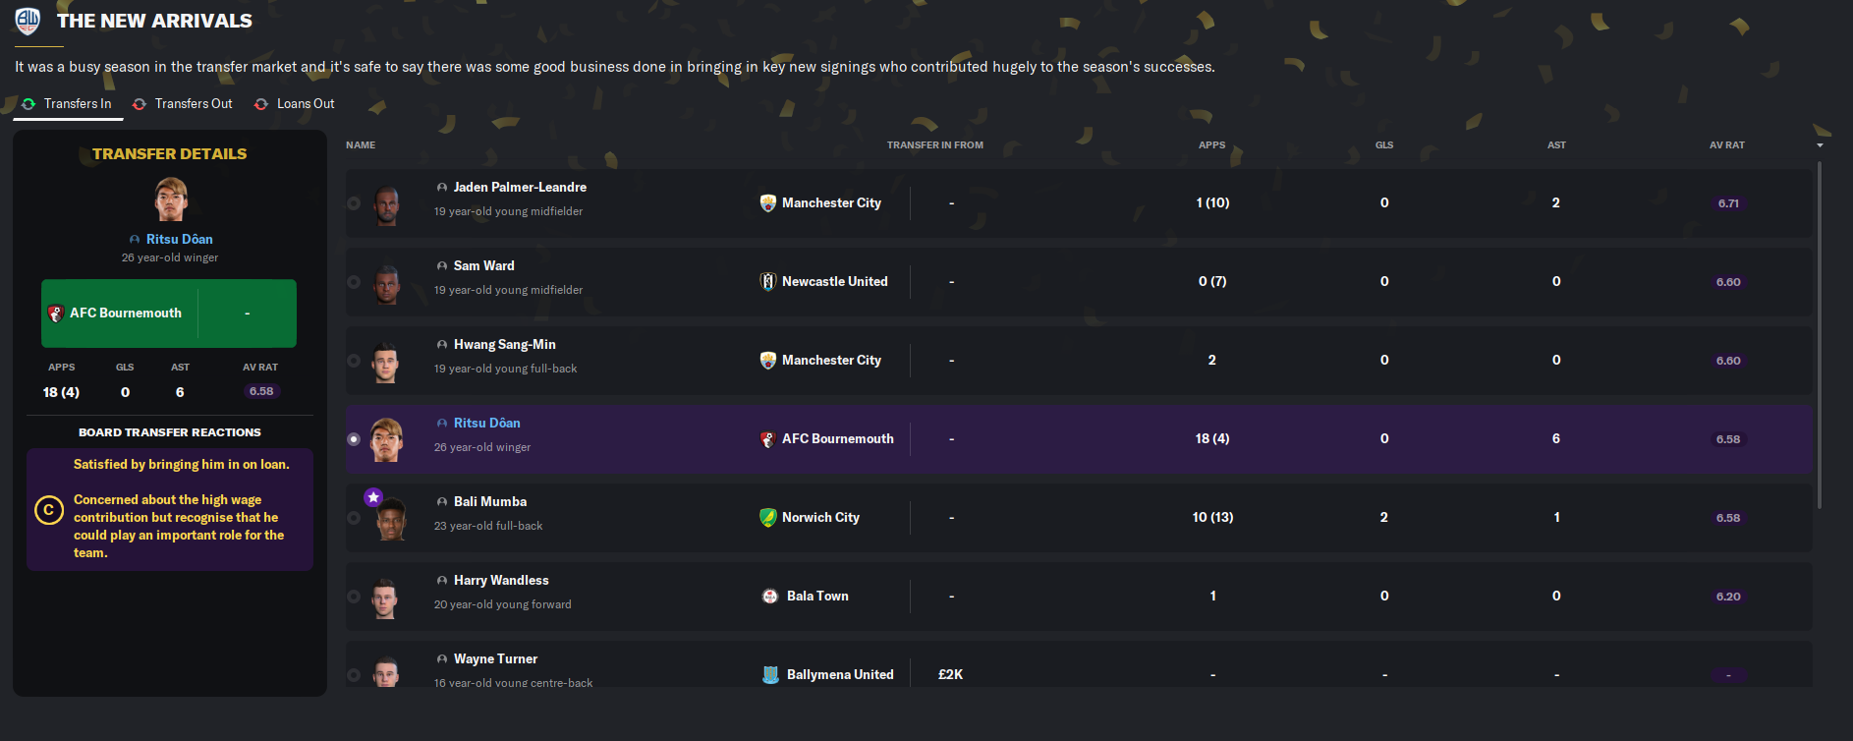The height and width of the screenshot is (741, 1853).
Task: Open the Hwang Sang-Min player link
Action: coord(504,345)
